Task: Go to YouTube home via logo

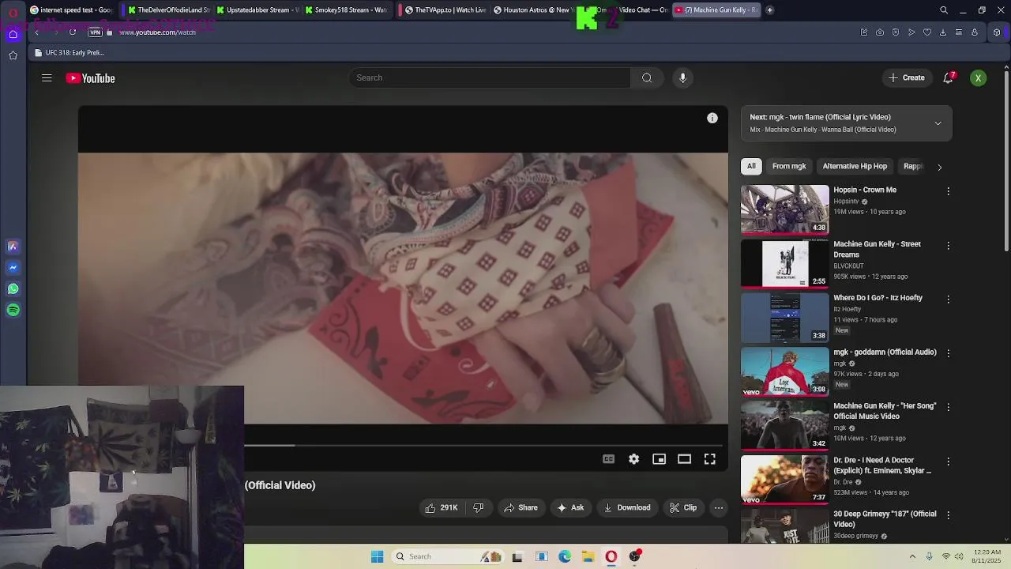Action: pyautogui.click(x=90, y=77)
